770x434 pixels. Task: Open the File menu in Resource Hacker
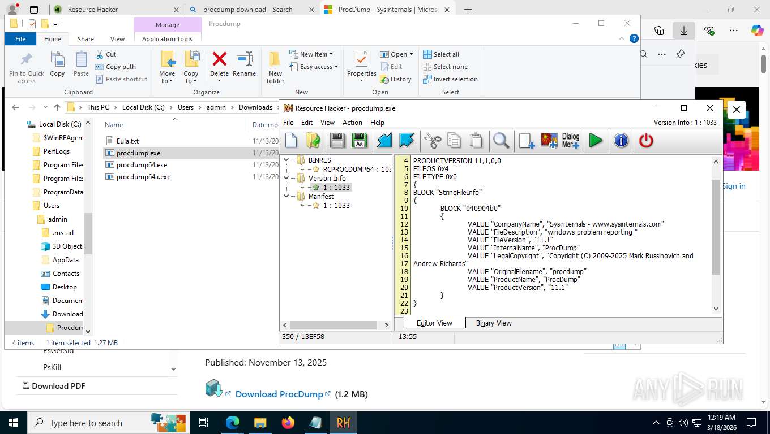[x=288, y=123]
